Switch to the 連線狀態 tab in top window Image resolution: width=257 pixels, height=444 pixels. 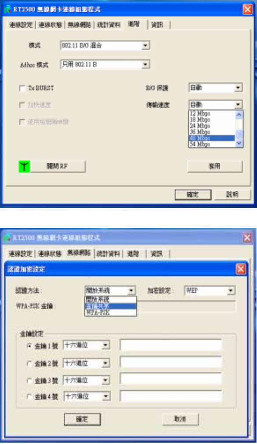(x=50, y=25)
